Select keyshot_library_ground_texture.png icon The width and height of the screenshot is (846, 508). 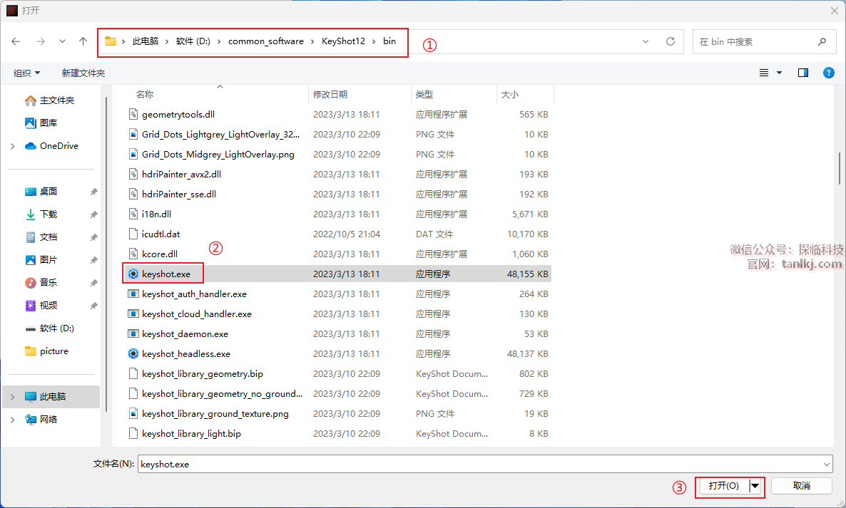tap(133, 413)
